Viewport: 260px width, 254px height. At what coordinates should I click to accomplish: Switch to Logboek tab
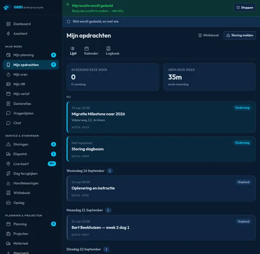point(113,51)
